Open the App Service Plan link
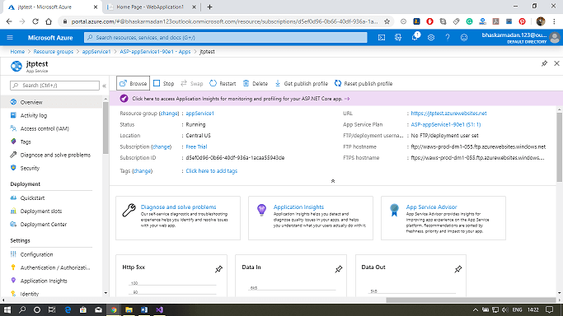Image resolution: width=563 pixels, height=316 pixels. tap(446, 125)
